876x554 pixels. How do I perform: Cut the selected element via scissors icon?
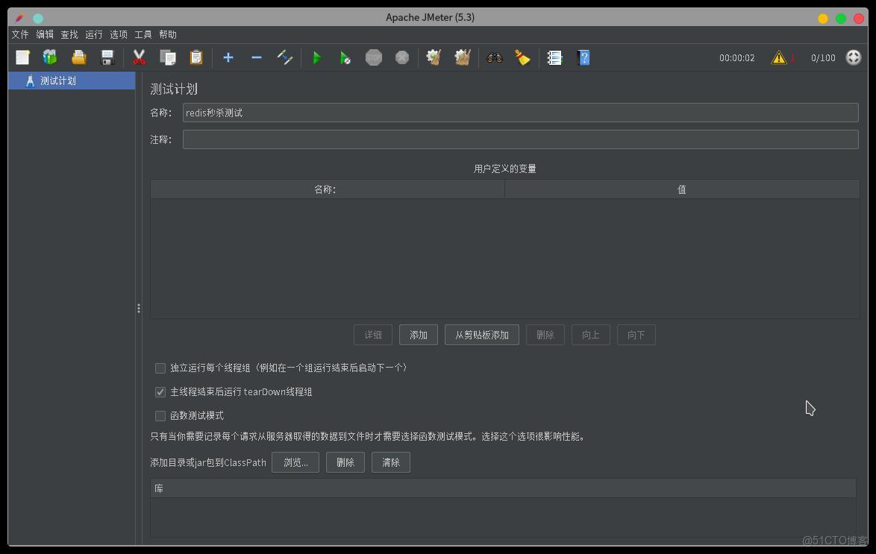pos(138,57)
